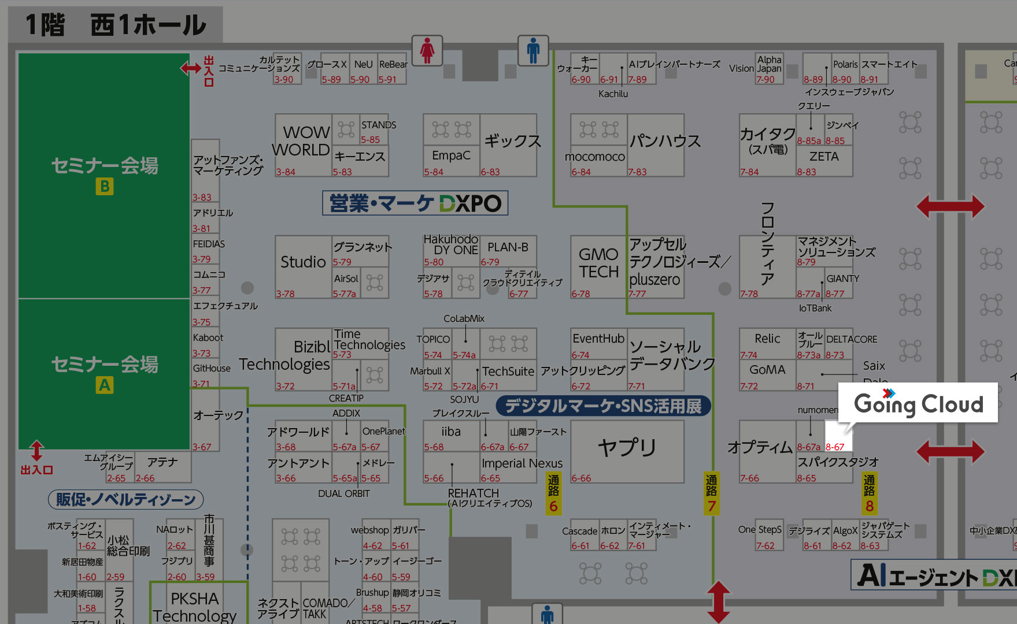Viewport: 1017px width, 624px height.
Task: Open the WOW WORLD booth
Action: (x=303, y=145)
